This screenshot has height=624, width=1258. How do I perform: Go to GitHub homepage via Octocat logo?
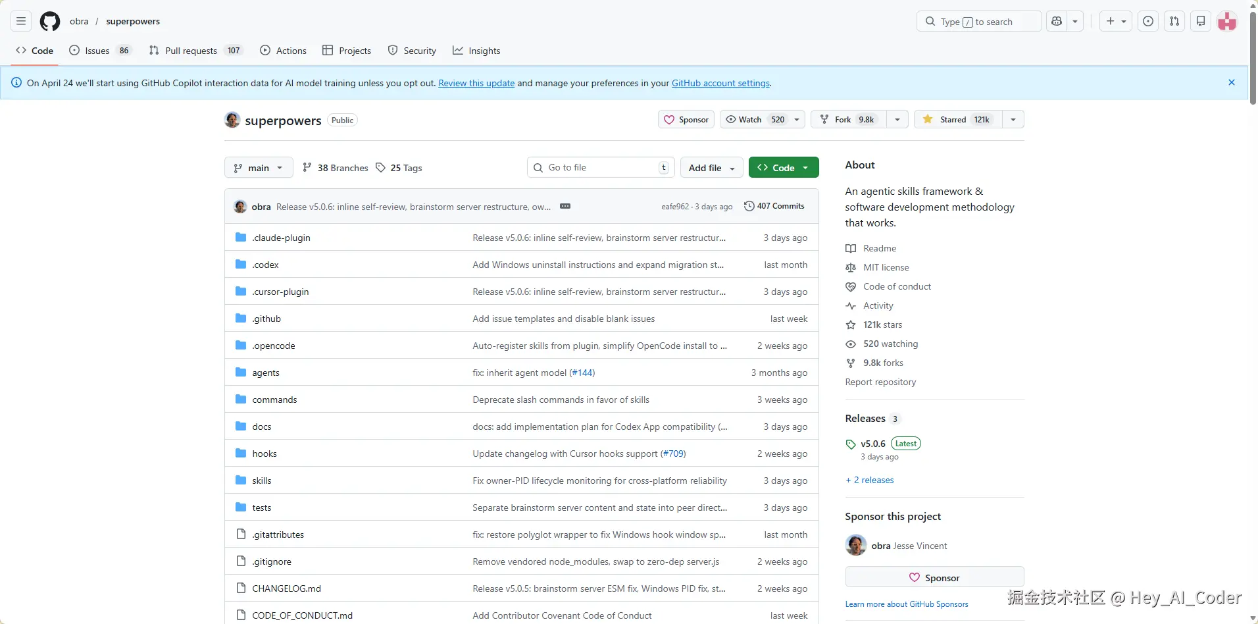tap(50, 22)
